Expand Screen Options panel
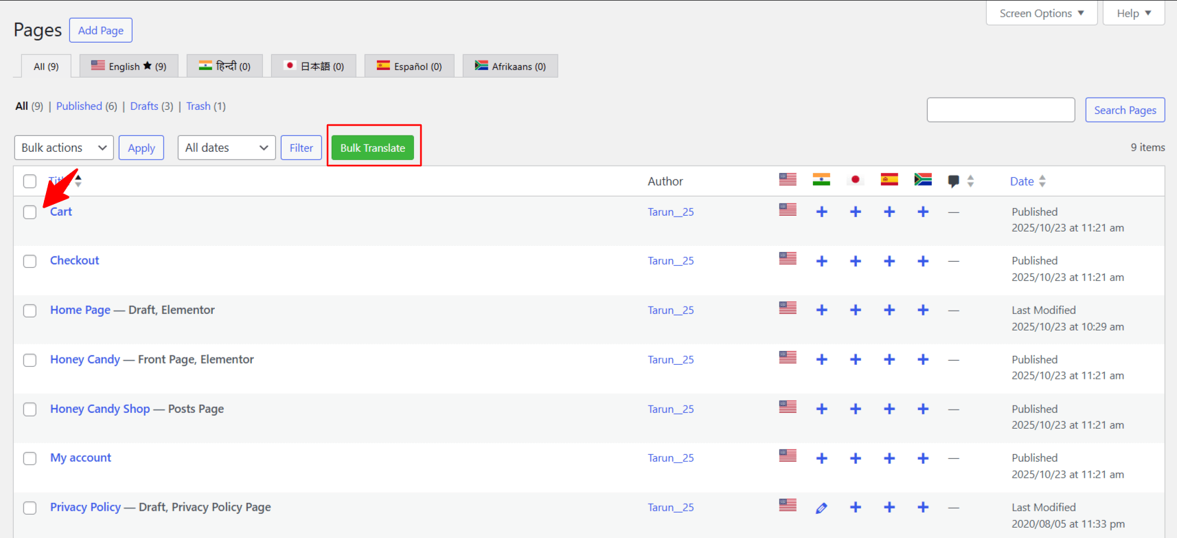Image resolution: width=1177 pixels, height=538 pixels. 1041,13
